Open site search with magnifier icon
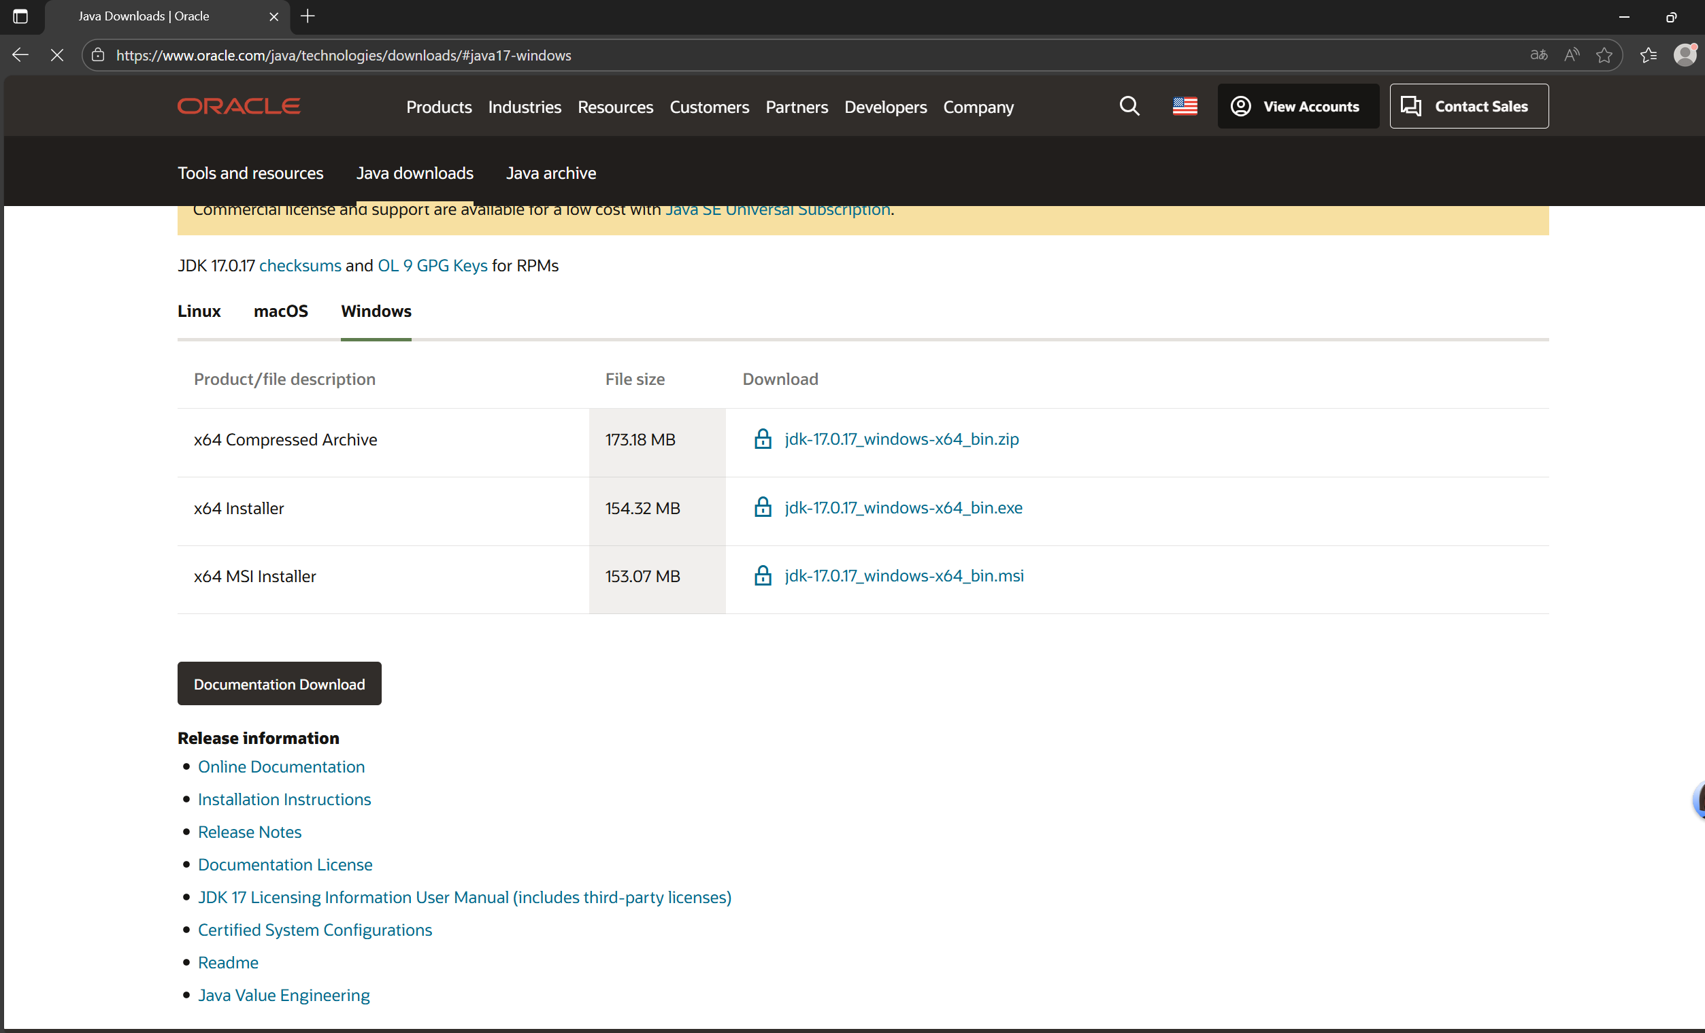Screen dimensions: 1705x1033 coord(1129,107)
